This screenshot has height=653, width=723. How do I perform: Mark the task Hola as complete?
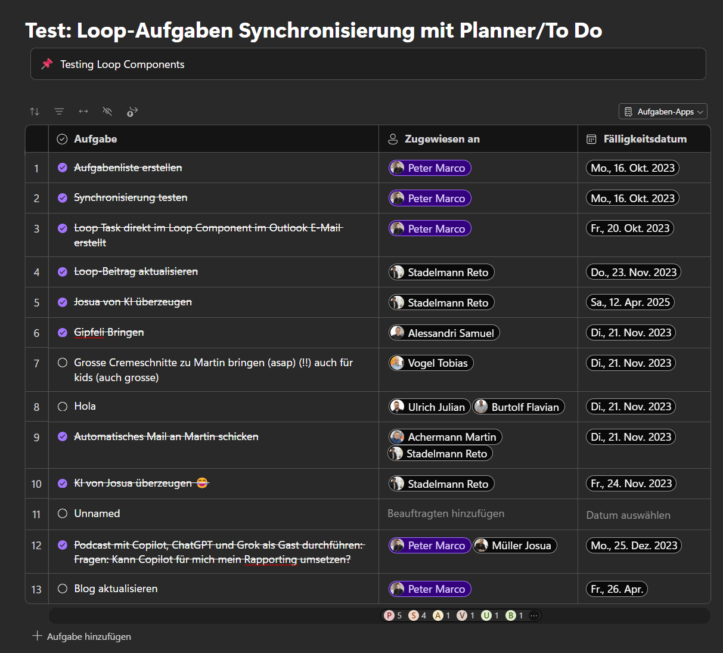[x=62, y=406]
